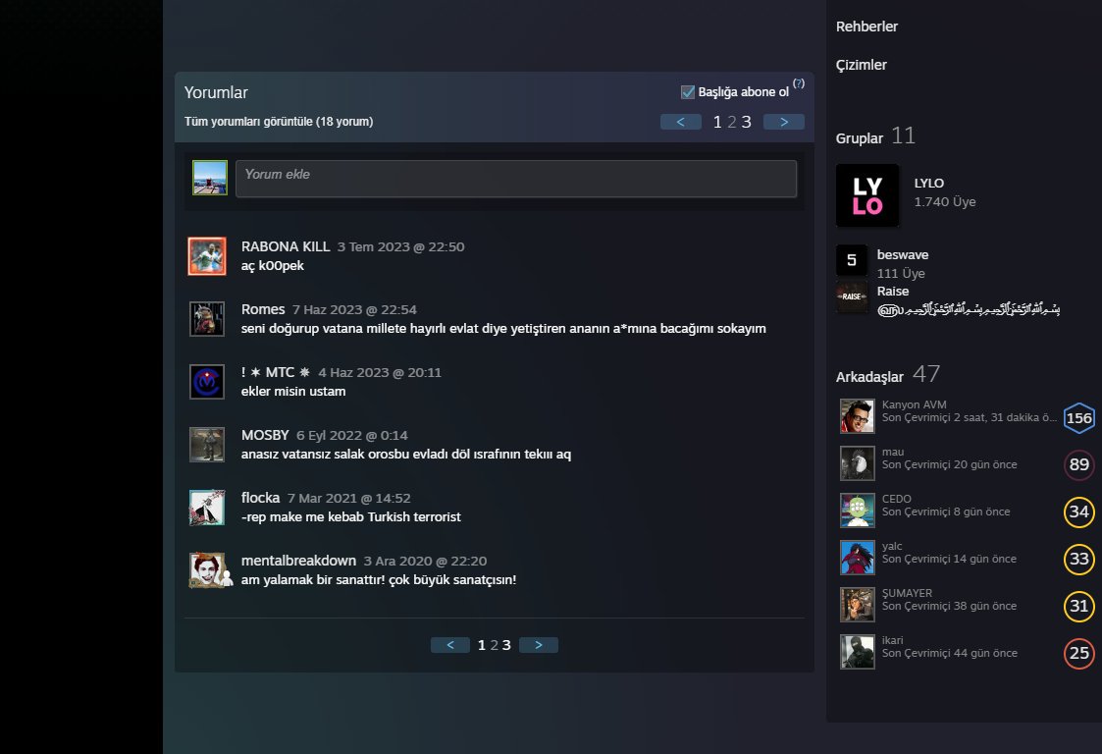Click the LYLO group logo
1102x754 pixels.
(x=867, y=195)
